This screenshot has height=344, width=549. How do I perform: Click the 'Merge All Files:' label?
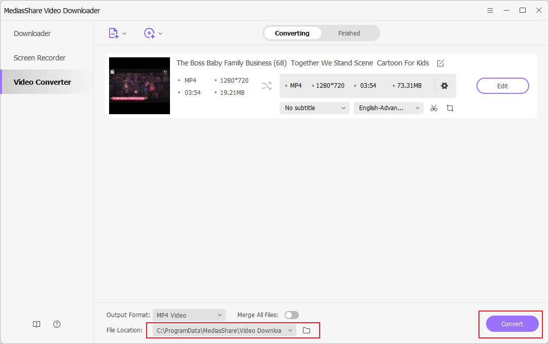coord(258,315)
